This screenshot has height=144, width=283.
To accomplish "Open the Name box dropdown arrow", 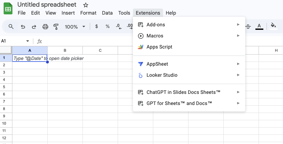I will [x=28, y=41].
